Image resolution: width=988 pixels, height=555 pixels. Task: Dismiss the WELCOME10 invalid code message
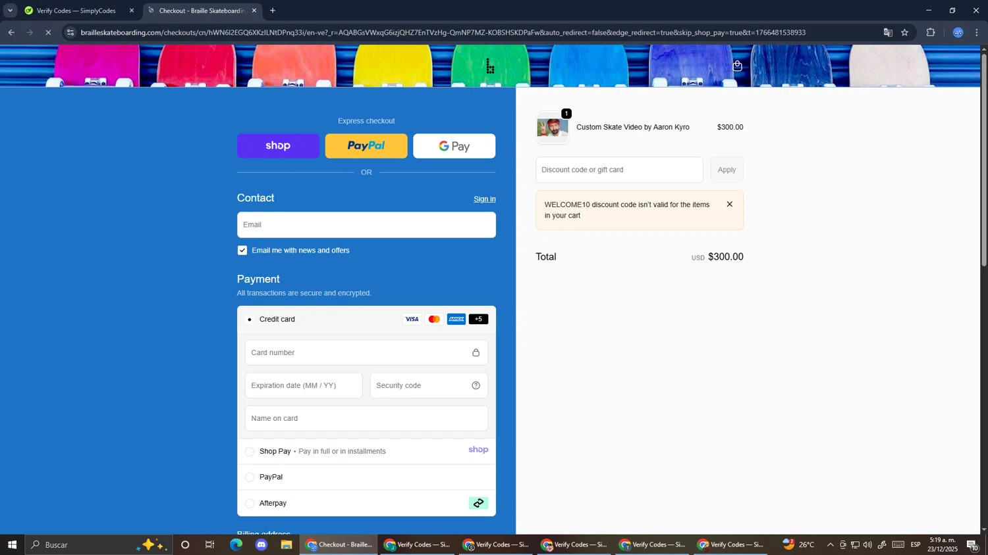coord(729,204)
